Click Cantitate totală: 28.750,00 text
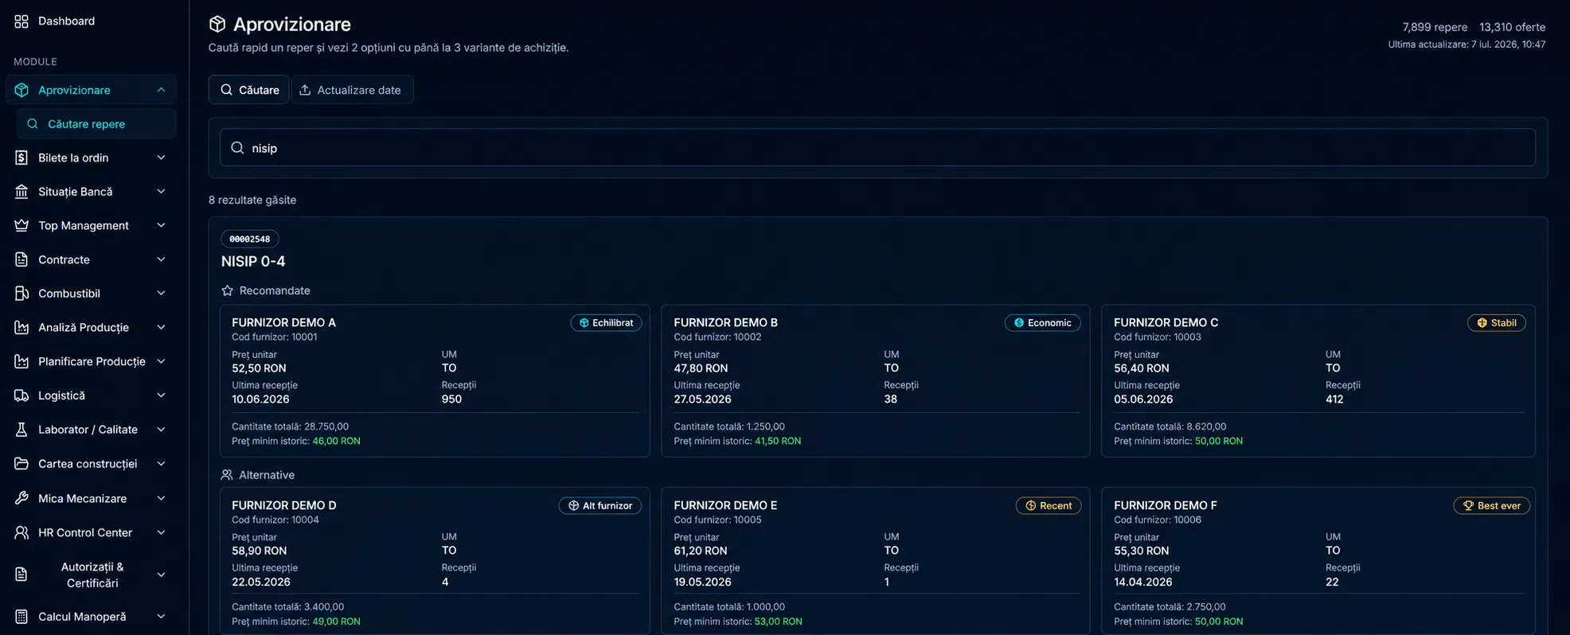1570x635 pixels. (290, 427)
